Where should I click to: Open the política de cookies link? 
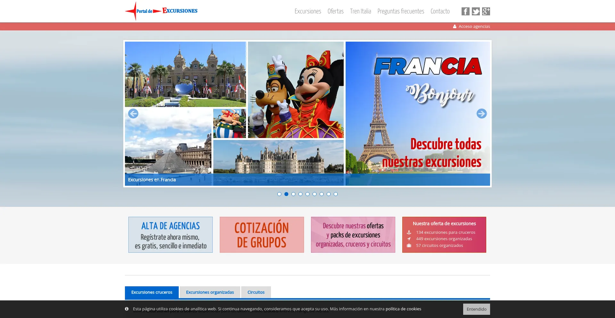403,309
